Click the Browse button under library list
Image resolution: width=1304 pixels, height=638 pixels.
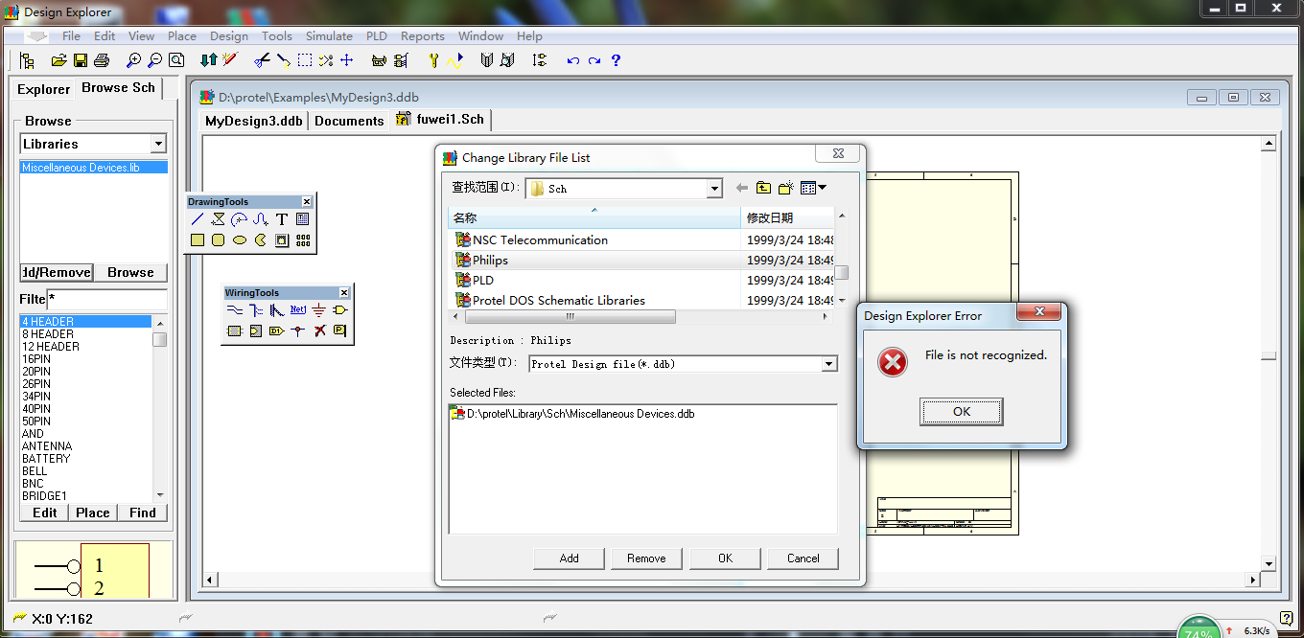click(x=130, y=272)
